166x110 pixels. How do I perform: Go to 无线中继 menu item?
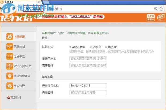point(19,56)
